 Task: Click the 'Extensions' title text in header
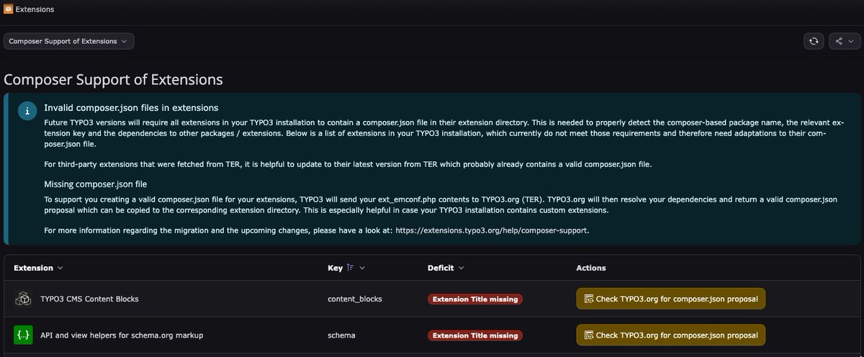(x=35, y=9)
